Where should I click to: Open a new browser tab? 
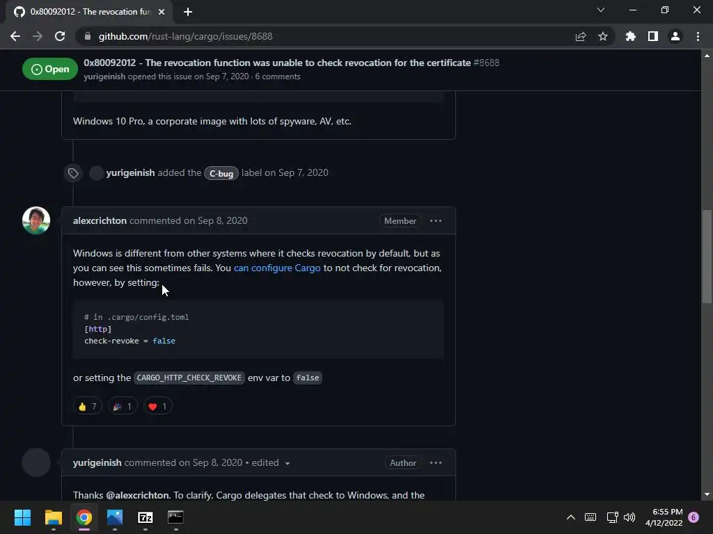click(188, 12)
